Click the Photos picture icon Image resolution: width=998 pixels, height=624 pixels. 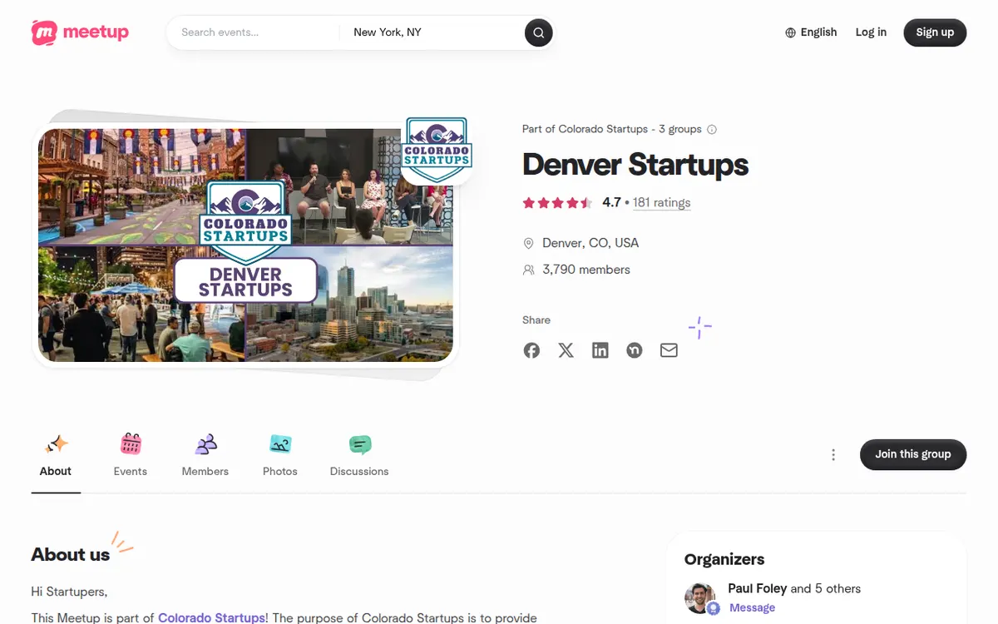[x=280, y=444]
